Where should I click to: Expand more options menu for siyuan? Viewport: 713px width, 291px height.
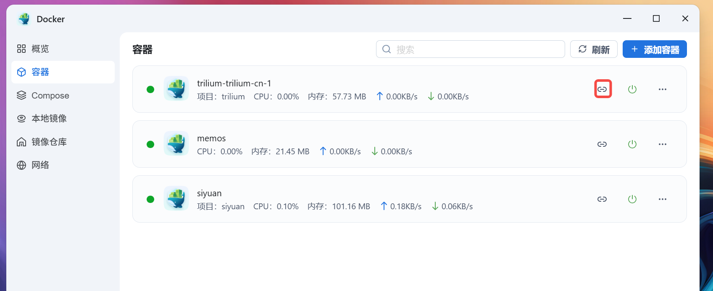point(663,199)
